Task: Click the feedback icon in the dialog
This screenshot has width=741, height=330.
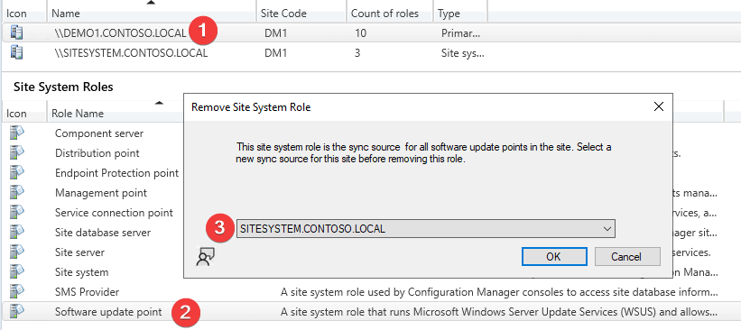Action: pyautogui.click(x=206, y=257)
